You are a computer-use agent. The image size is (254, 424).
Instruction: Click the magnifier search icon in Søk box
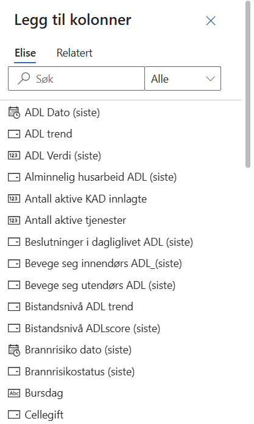24,78
